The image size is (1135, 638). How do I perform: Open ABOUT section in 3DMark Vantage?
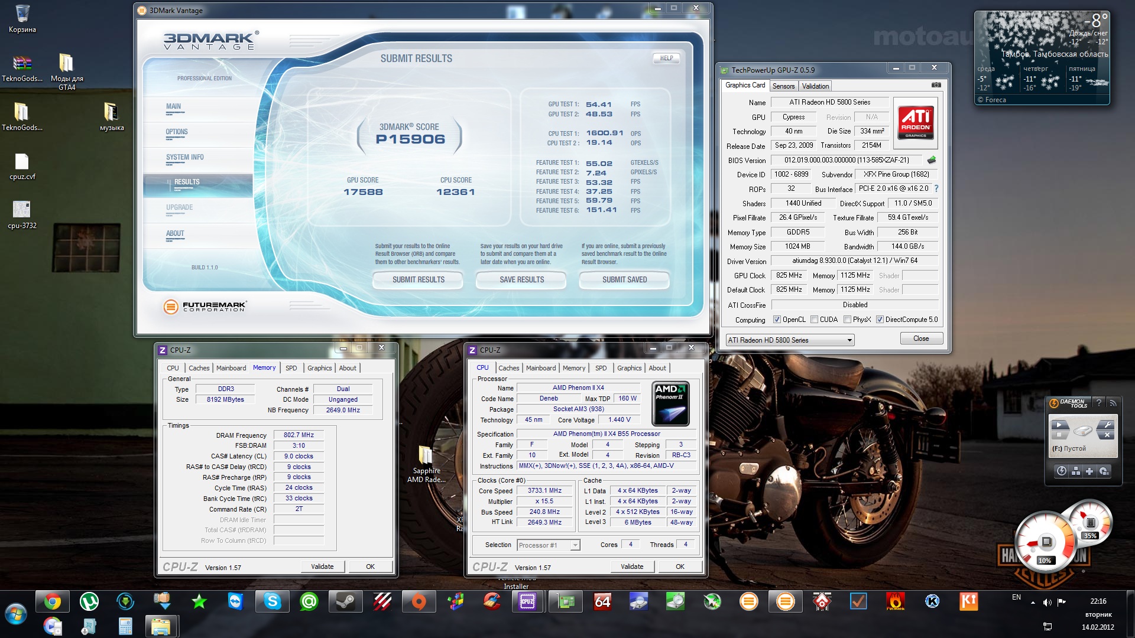tap(175, 234)
